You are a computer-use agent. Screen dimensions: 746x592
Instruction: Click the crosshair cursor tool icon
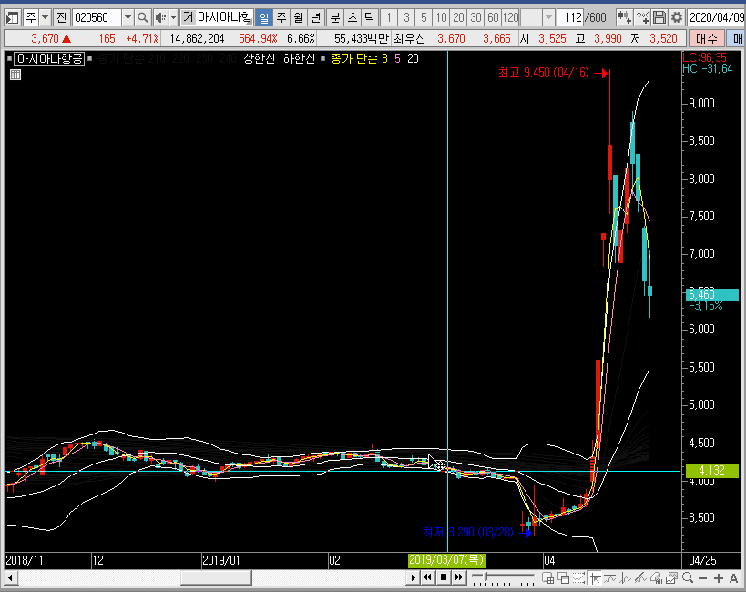tap(595, 578)
